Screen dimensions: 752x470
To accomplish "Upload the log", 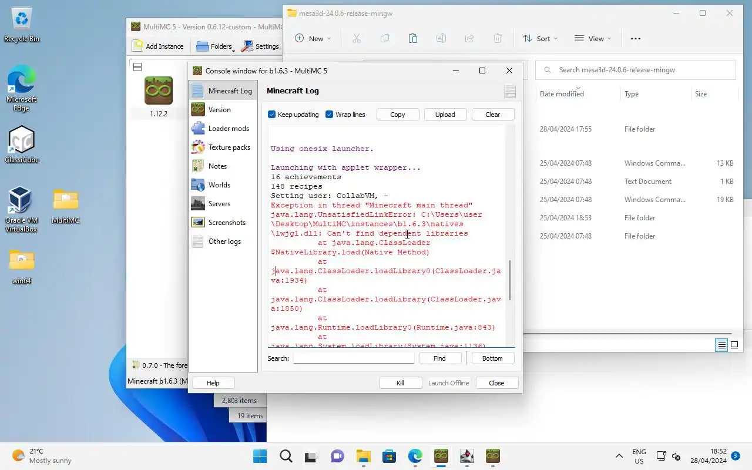I will point(445,115).
